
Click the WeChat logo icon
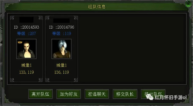pos(150,97)
